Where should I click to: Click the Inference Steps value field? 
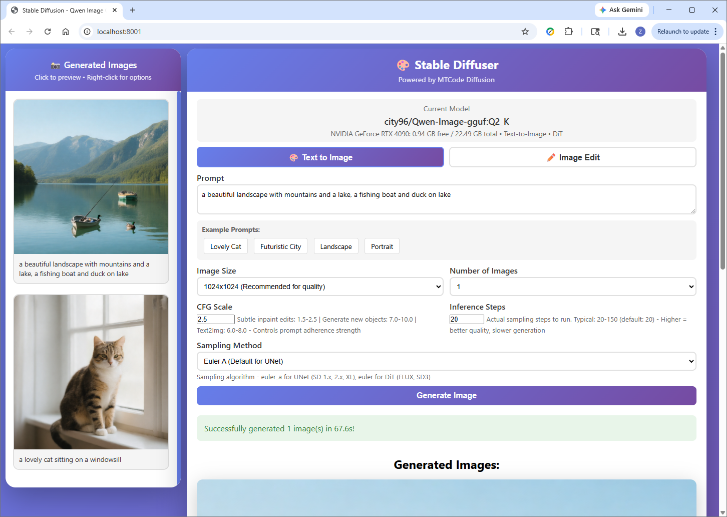click(467, 319)
